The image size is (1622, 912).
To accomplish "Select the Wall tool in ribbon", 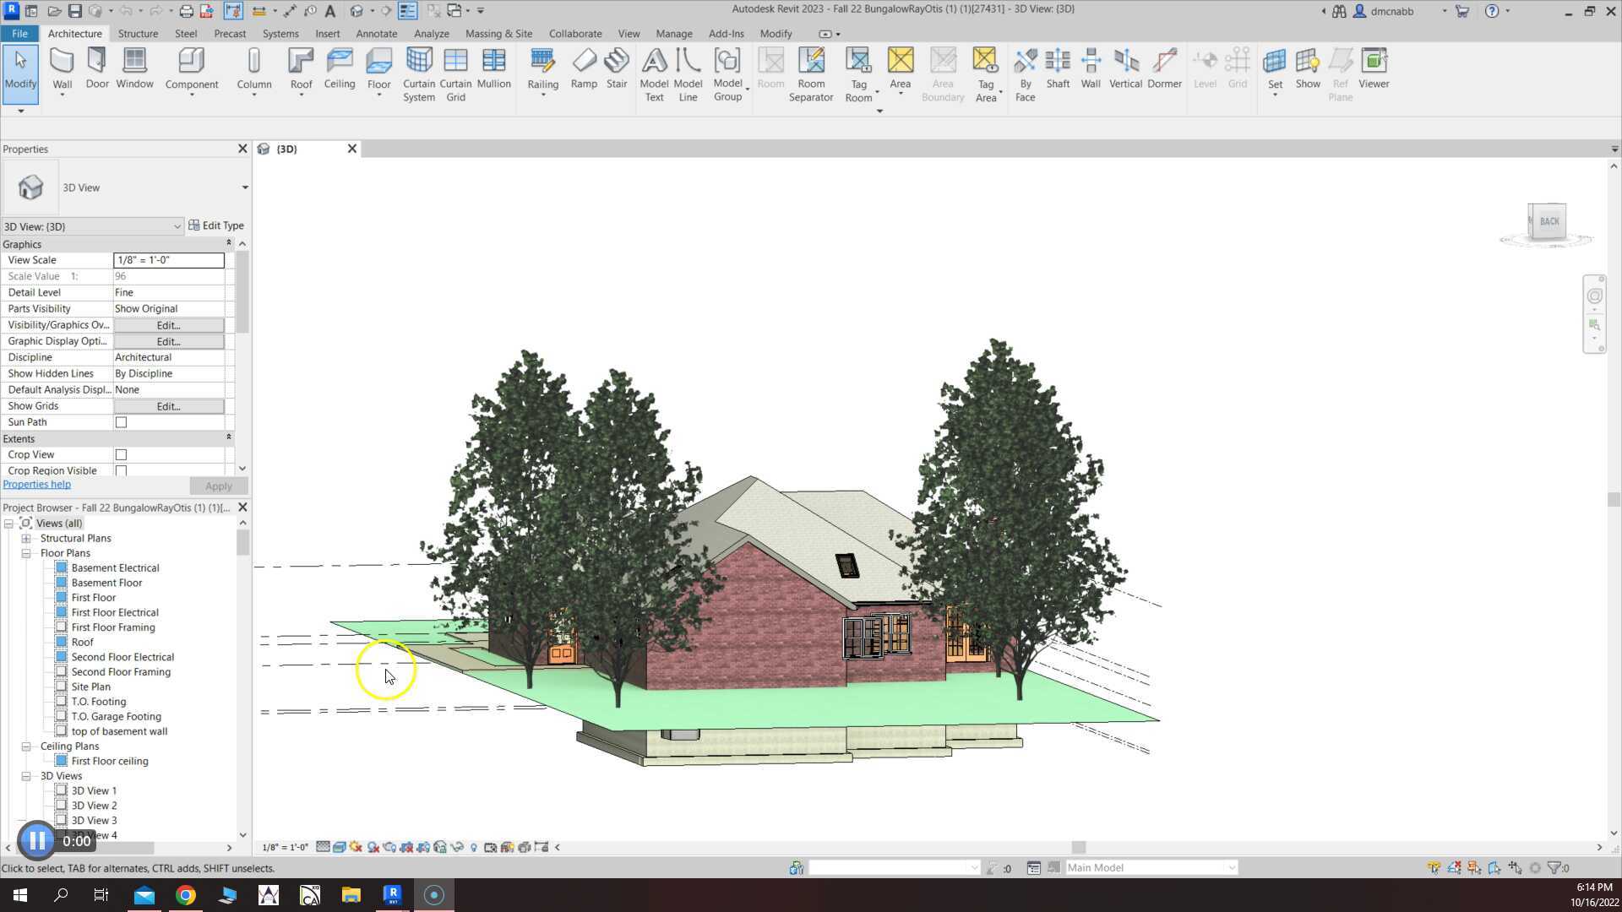I will click(62, 68).
